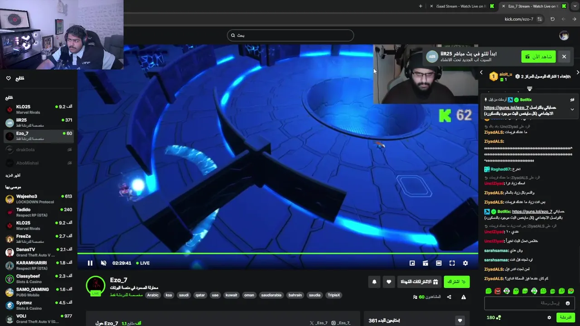Open picture-in-picture mini player

pos(412,263)
